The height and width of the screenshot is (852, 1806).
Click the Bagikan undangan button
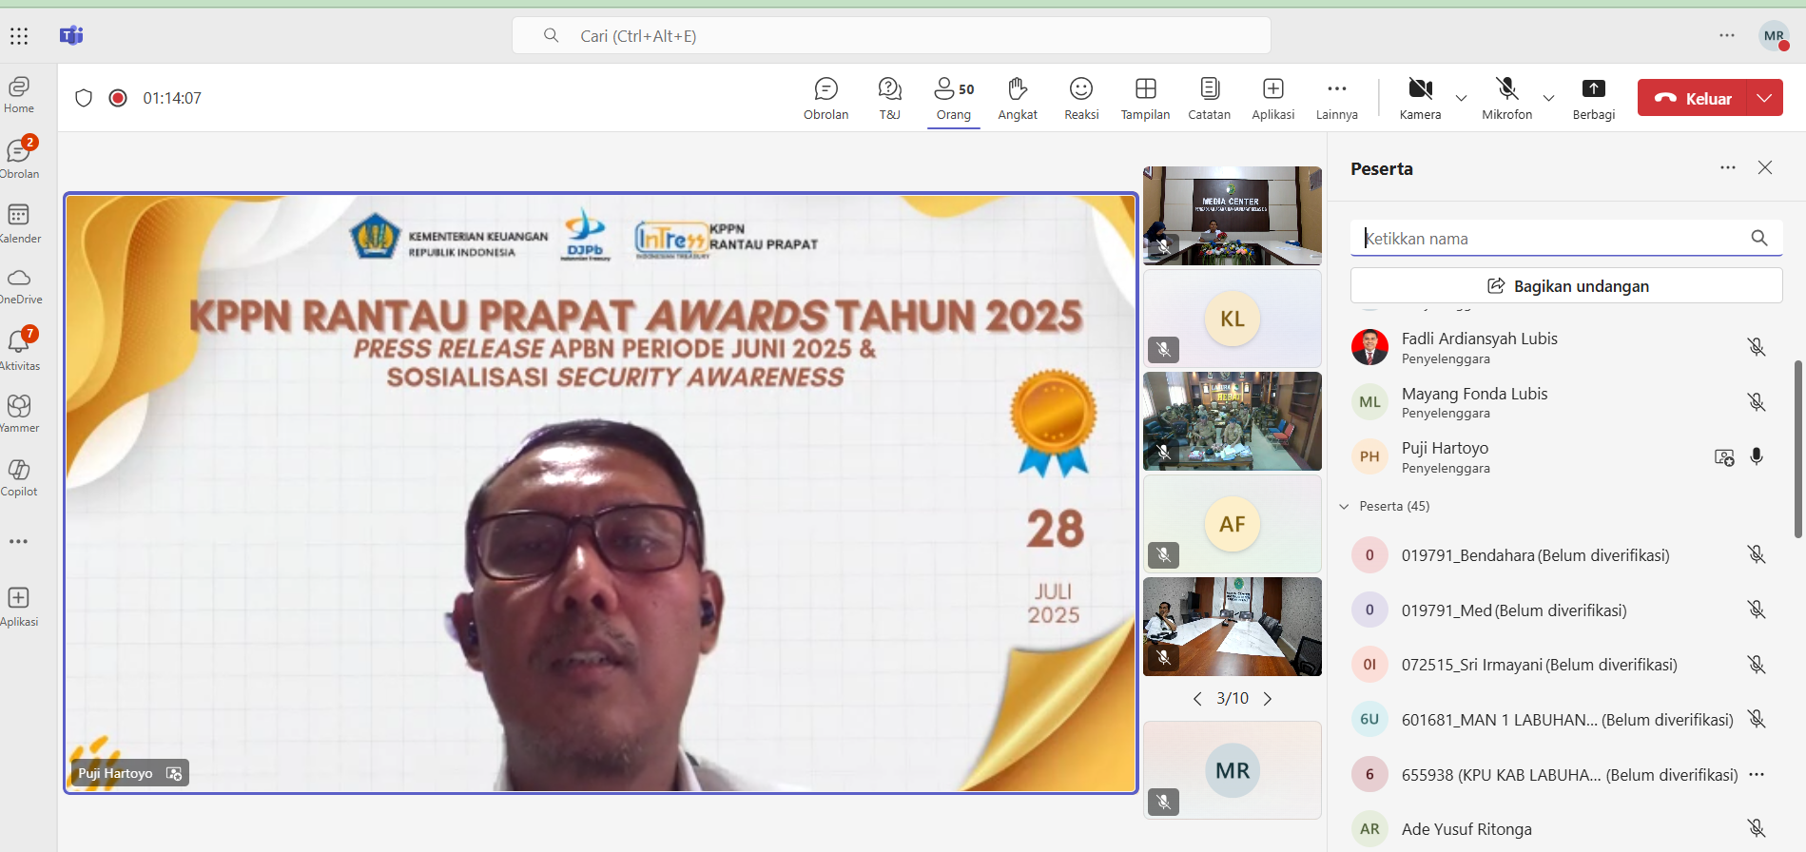click(1566, 286)
